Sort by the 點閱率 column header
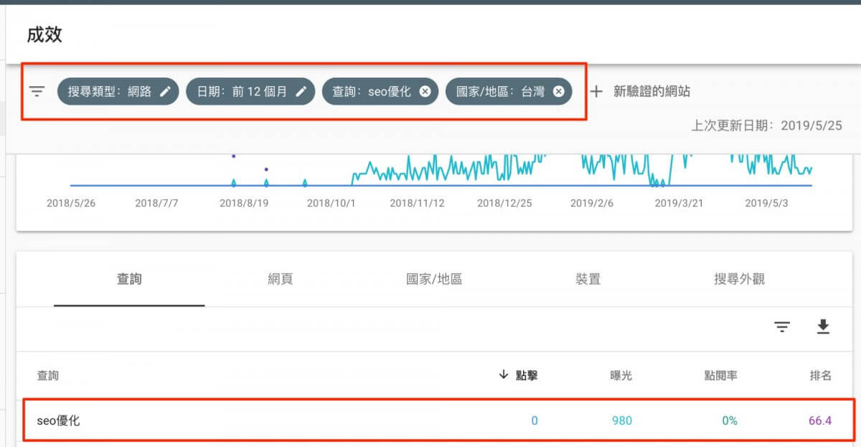 click(720, 376)
